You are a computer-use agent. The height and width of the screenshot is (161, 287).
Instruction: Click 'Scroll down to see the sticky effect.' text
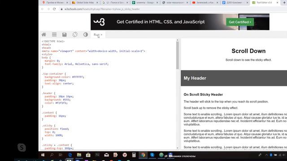coord(248,60)
